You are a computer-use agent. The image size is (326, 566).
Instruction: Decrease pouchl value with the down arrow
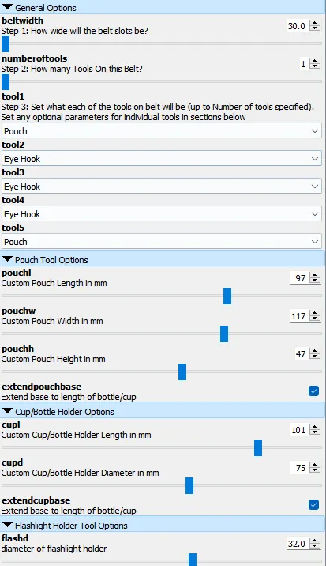pyautogui.click(x=315, y=281)
